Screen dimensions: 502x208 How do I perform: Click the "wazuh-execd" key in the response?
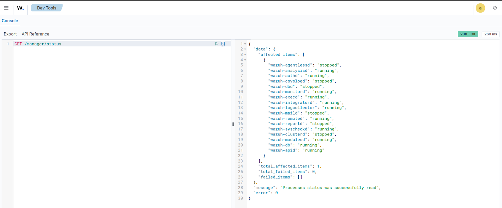[284, 97]
